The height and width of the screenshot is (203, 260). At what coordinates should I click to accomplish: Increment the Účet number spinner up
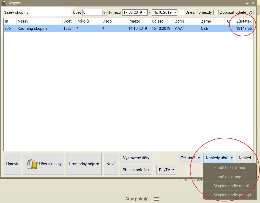click(x=105, y=11)
